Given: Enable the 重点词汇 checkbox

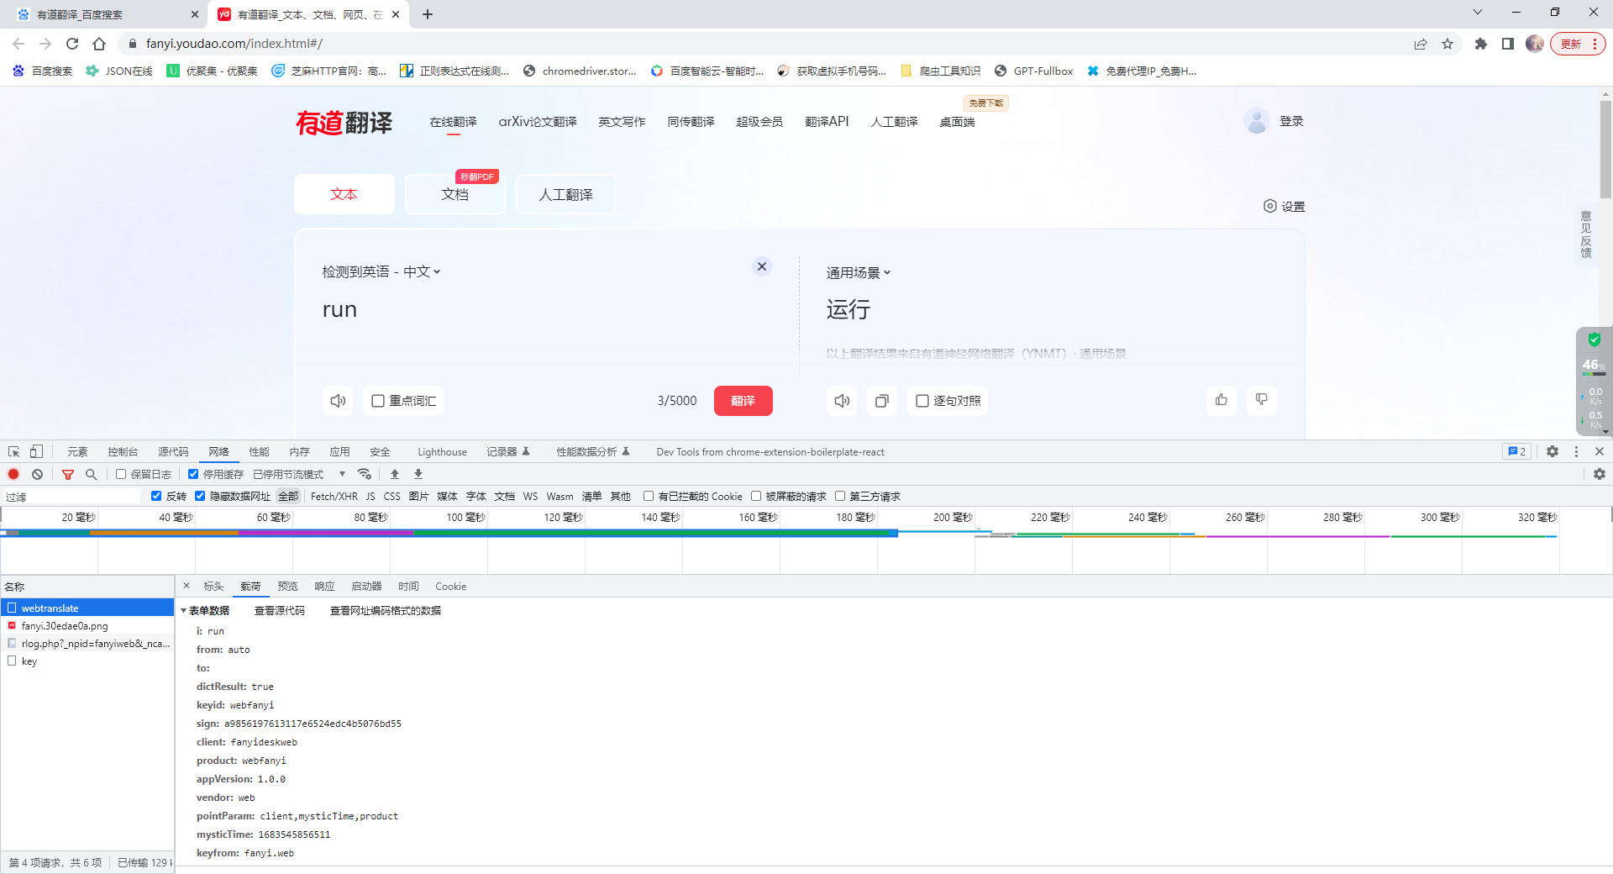Looking at the screenshot, I should [378, 401].
